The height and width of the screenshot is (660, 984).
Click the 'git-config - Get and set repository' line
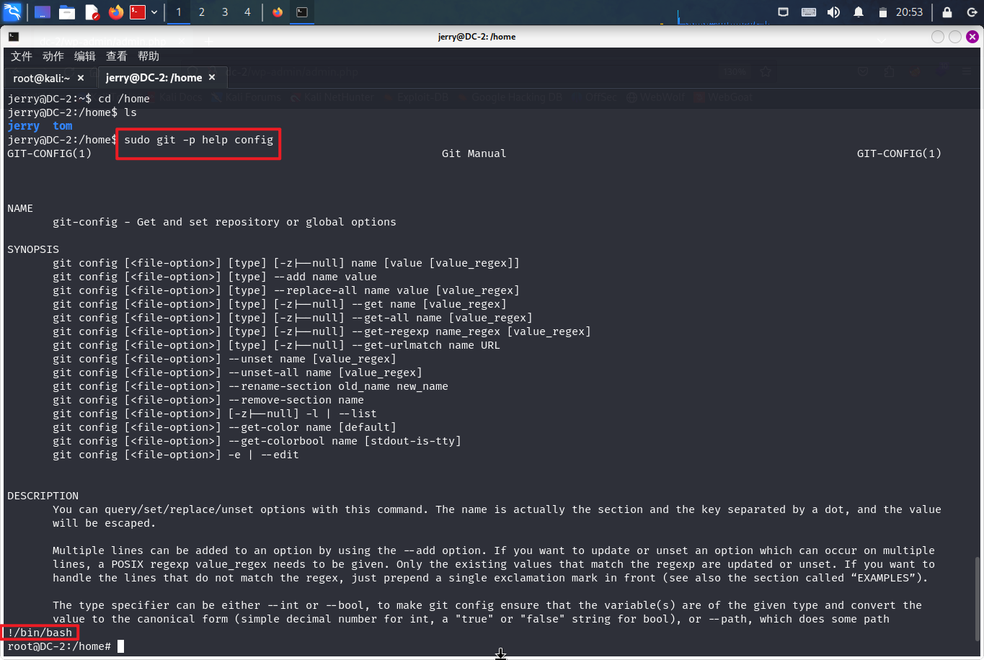(x=224, y=222)
